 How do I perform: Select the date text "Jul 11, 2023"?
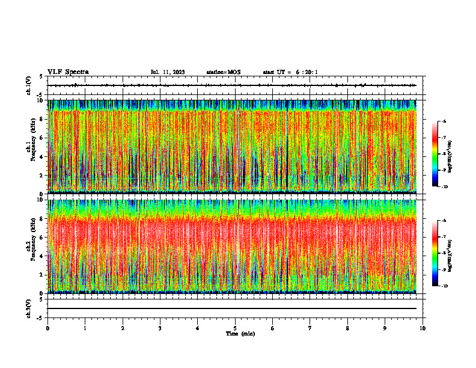[x=168, y=72]
